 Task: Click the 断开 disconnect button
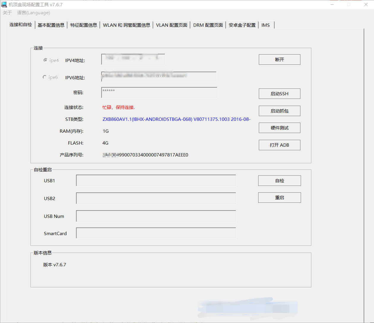click(x=279, y=59)
